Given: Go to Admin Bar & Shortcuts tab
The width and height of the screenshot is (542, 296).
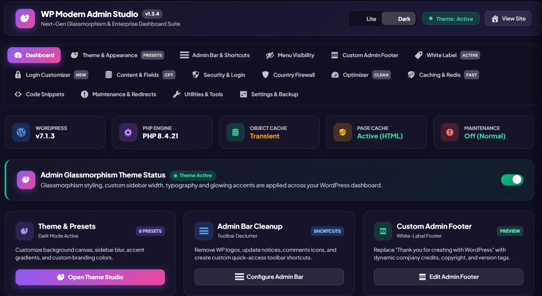Looking at the screenshot, I should pyautogui.click(x=215, y=55).
